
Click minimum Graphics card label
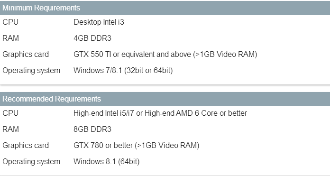coord(26,55)
